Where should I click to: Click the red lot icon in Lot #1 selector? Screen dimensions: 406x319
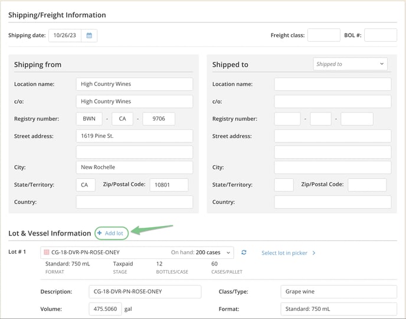pyautogui.click(x=47, y=252)
